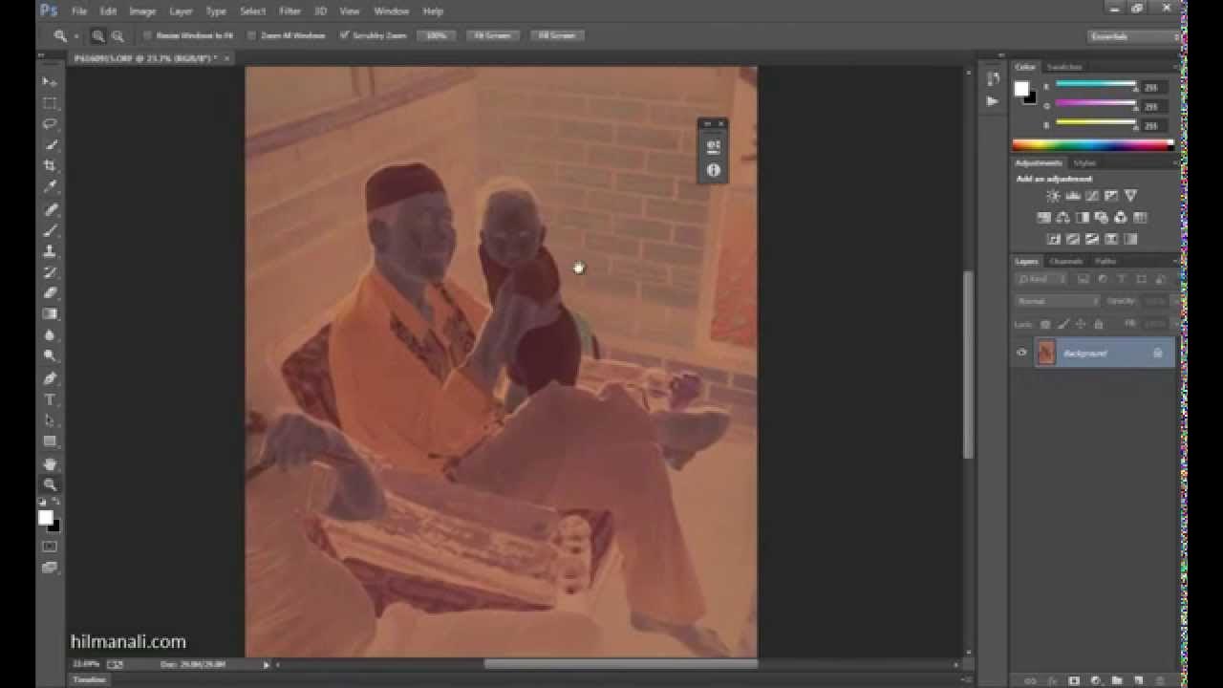Toggle lock all in Layers panel

click(1098, 325)
